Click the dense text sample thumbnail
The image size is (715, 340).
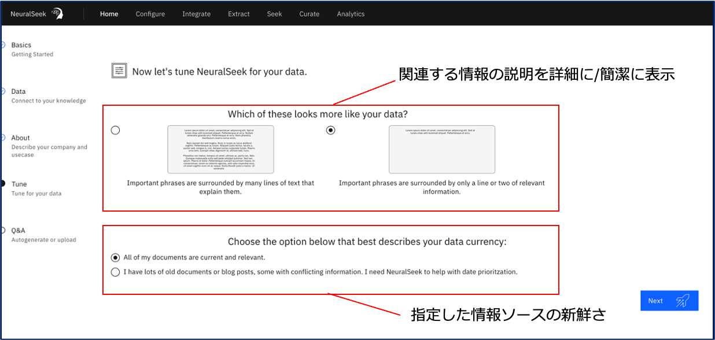point(220,149)
